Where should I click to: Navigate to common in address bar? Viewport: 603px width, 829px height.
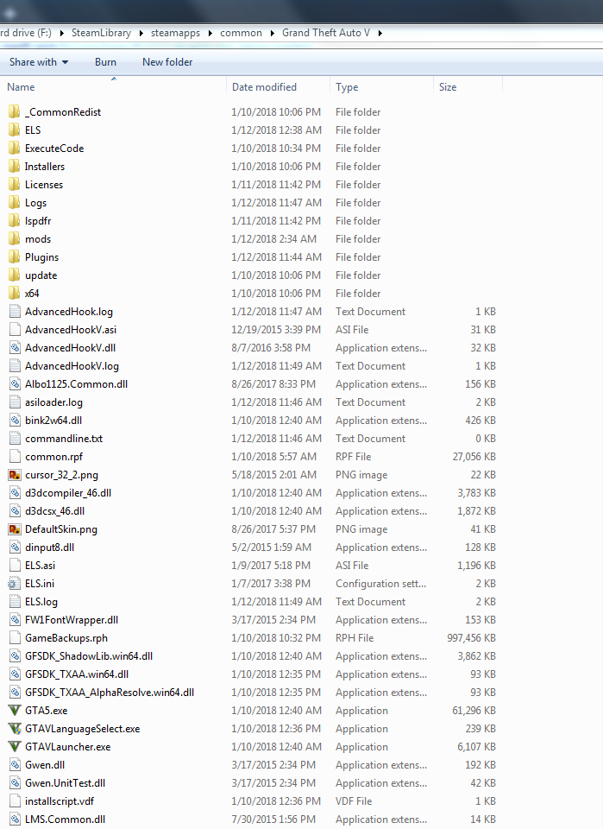tap(241, 33)
